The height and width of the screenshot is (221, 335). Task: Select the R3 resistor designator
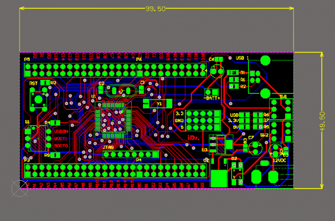pyautogui.click(x=54, y=83)
